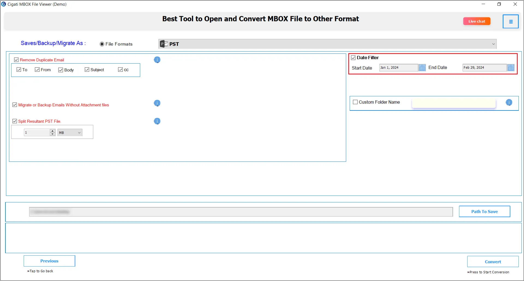
Task: Click PST Outlook icon in format box
Action: click(x=164, y=44)
